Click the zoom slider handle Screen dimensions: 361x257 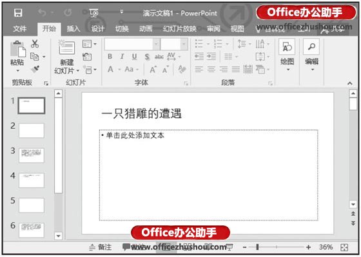257,247
